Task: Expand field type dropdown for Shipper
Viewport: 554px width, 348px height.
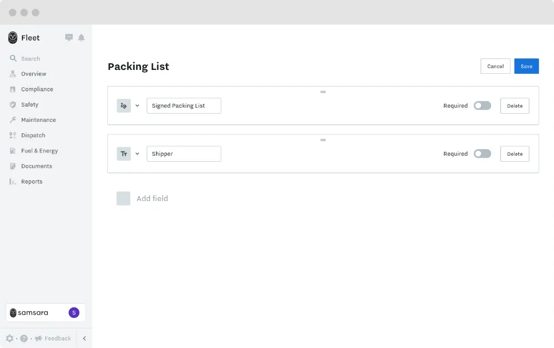Action: (x=137, y=154)
